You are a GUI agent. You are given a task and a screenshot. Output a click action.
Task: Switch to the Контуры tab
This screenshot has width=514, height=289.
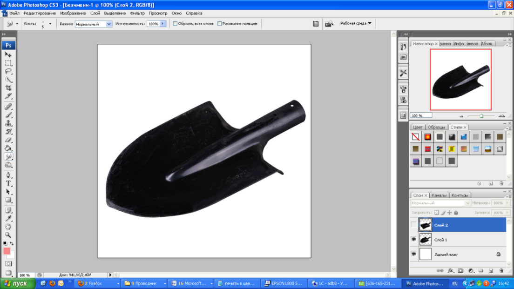coord(460,195)
